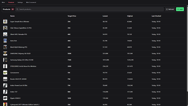Click the products count badge 20

(x=13, y=9)
